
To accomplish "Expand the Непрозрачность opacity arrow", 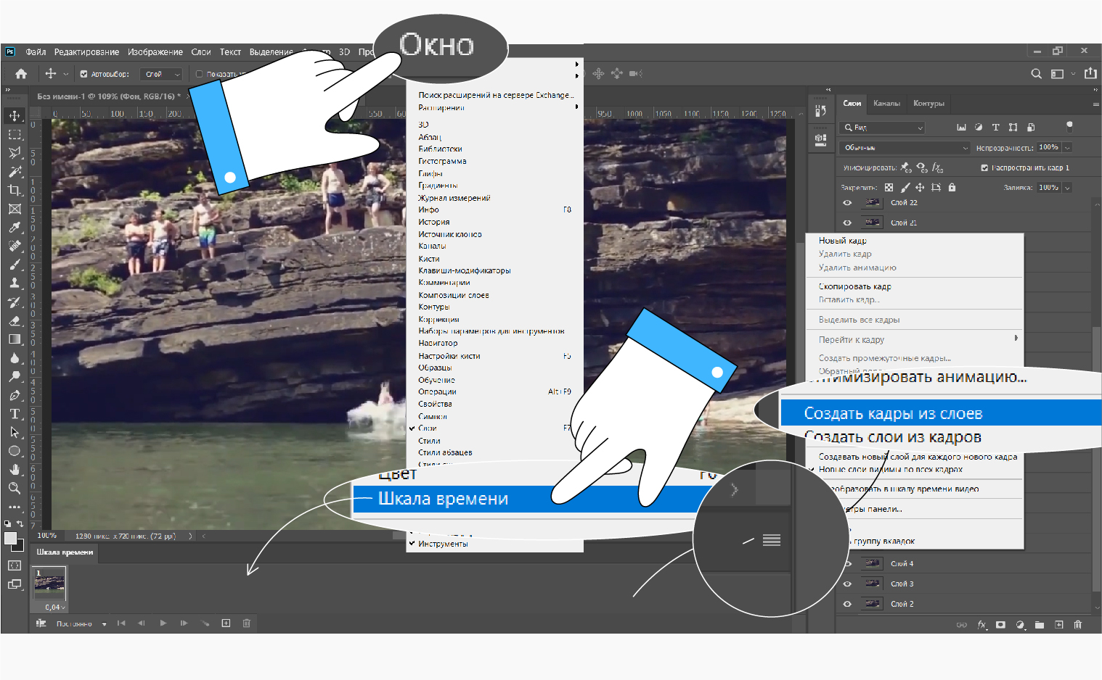I will (x=1067, y=147).
